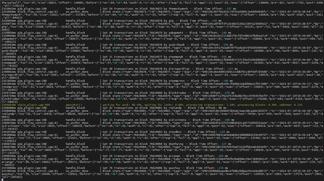Click "by roelandp" in the handle_block line
The height and width of the screenshot is (181, 324).
tap(173, 108)
